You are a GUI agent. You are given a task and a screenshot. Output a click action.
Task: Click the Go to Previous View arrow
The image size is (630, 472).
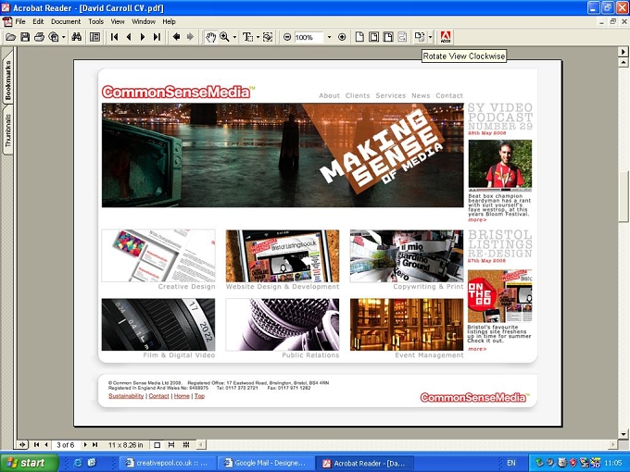(176, 37)
